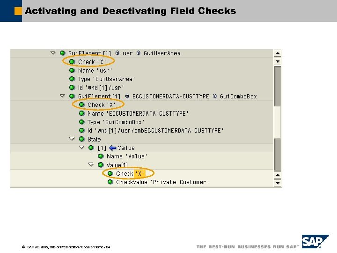337x253 pixels.
Task: Click the GuiUserArea text in first row
Action: 162,53
